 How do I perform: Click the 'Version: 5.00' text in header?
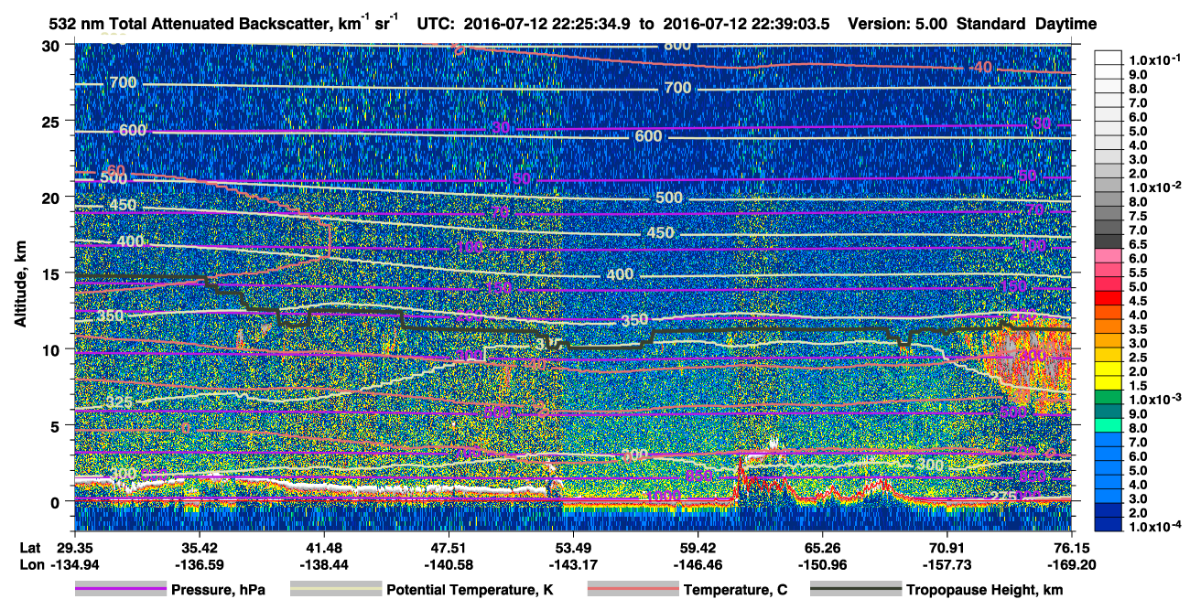[899, 25]
